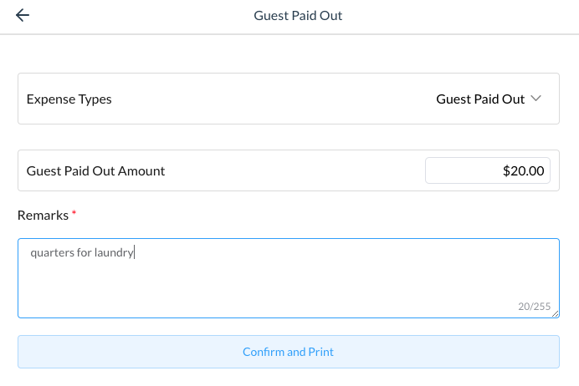Click the Expense Types label

coord(69,99)
